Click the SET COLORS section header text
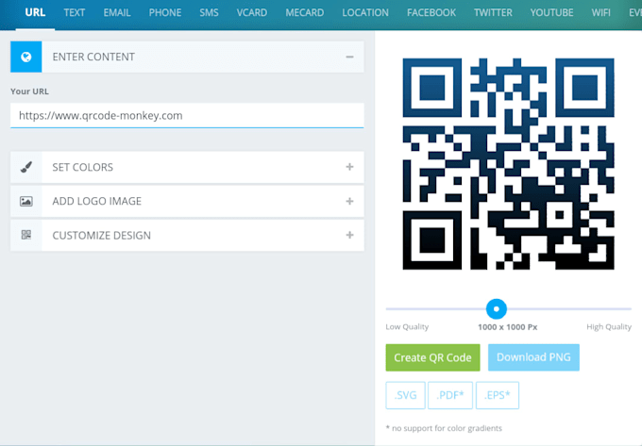This screenshot has width=642, height=446. click(83, 167)
